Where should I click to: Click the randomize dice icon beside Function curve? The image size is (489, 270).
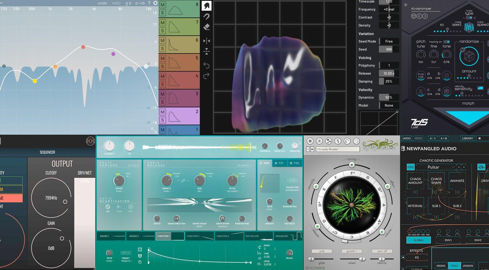pyautogui.click(x=140, y=250)
